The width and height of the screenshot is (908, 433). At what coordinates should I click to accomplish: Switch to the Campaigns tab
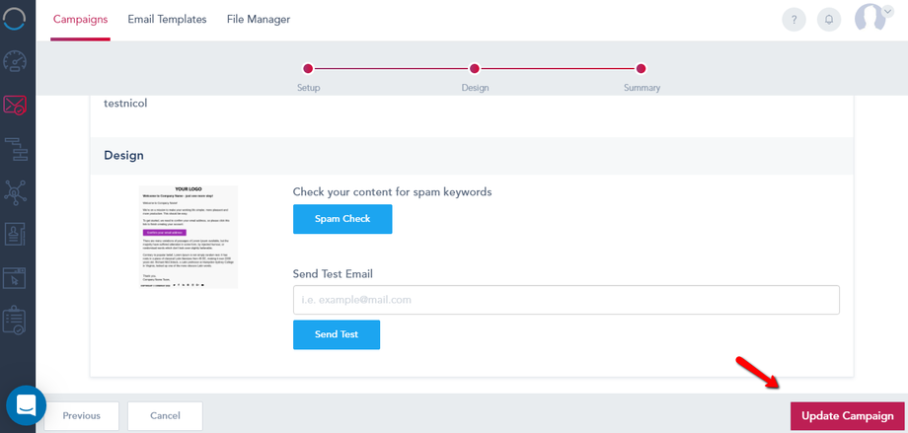click(81, 19)
